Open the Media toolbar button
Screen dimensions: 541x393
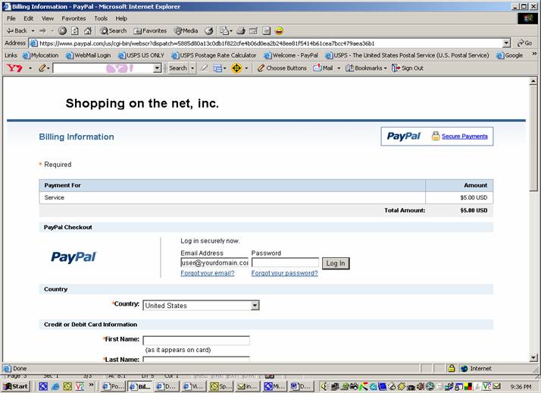[x=186, y=30]
